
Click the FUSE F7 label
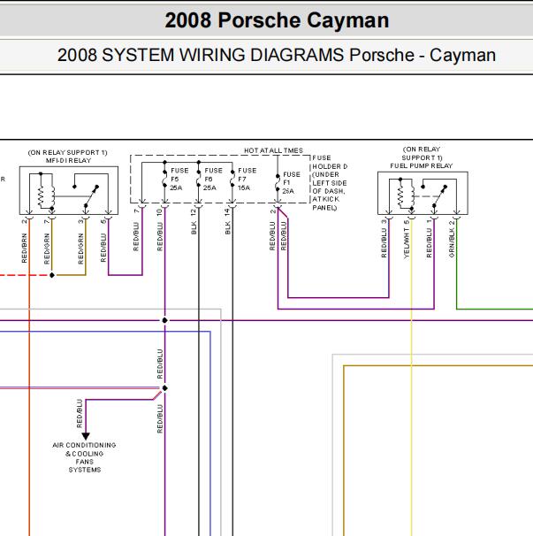pos(247,180)
